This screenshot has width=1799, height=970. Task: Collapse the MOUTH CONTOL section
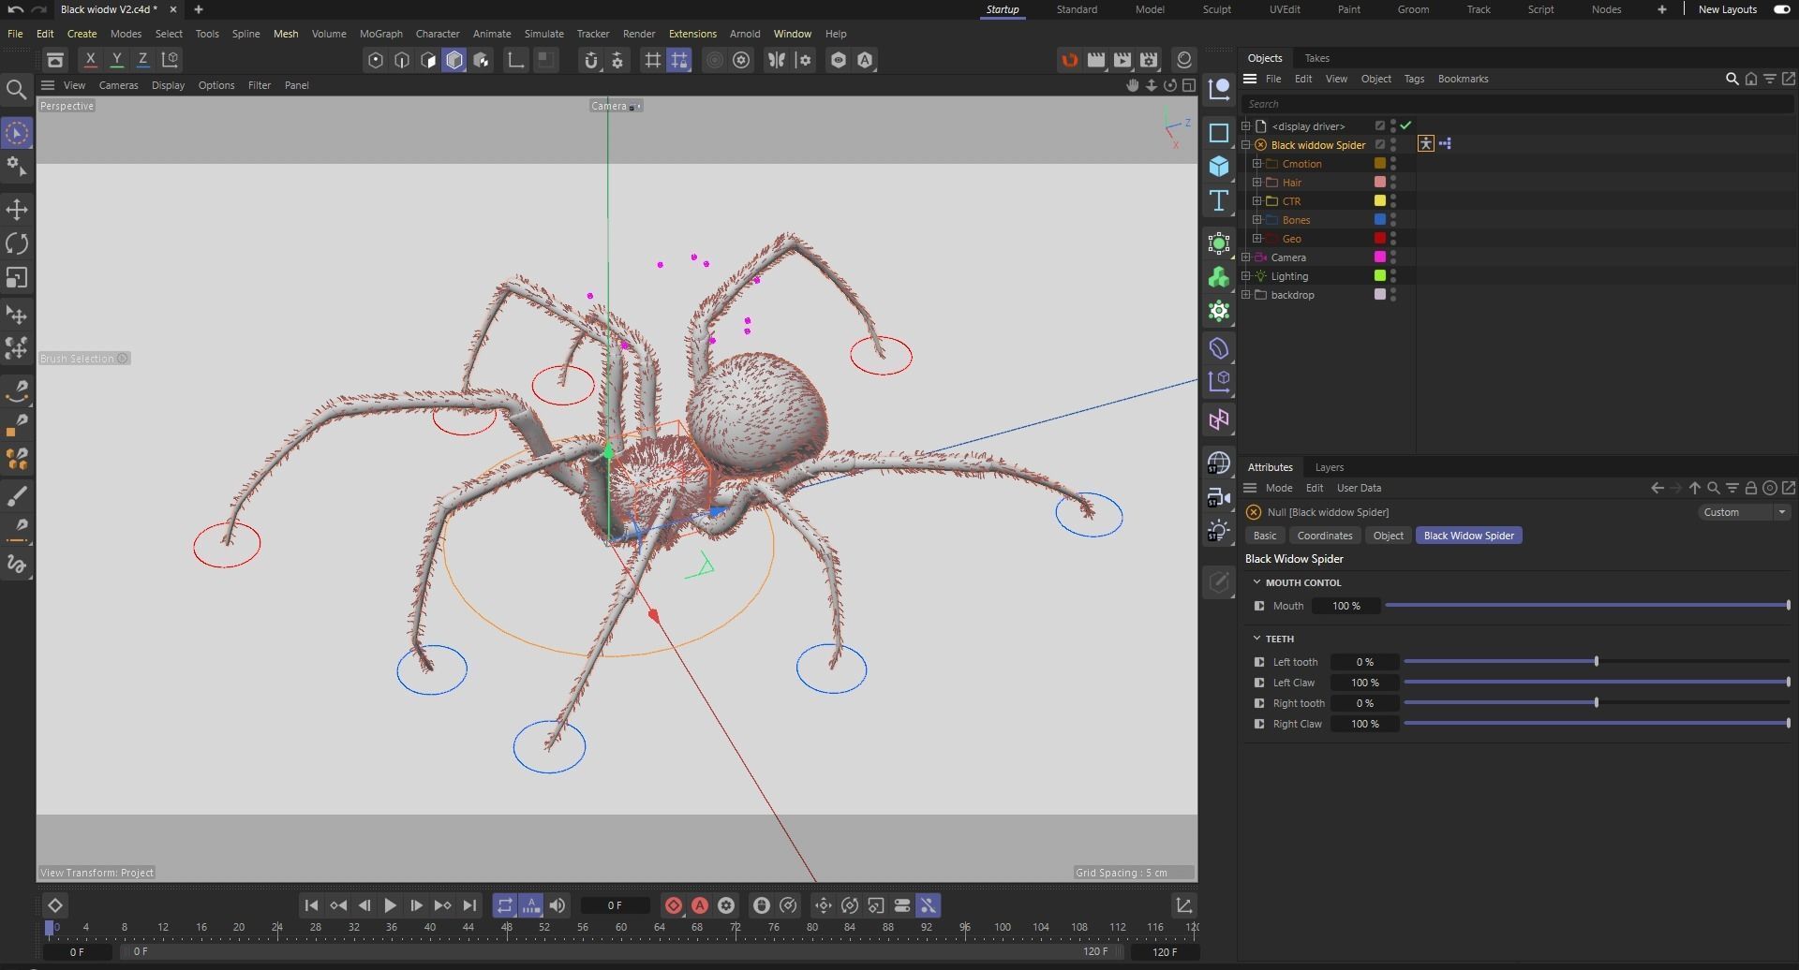[1256, 582]
